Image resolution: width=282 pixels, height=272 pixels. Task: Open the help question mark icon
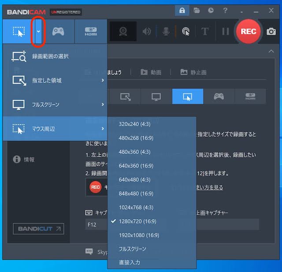coord(225,11)
